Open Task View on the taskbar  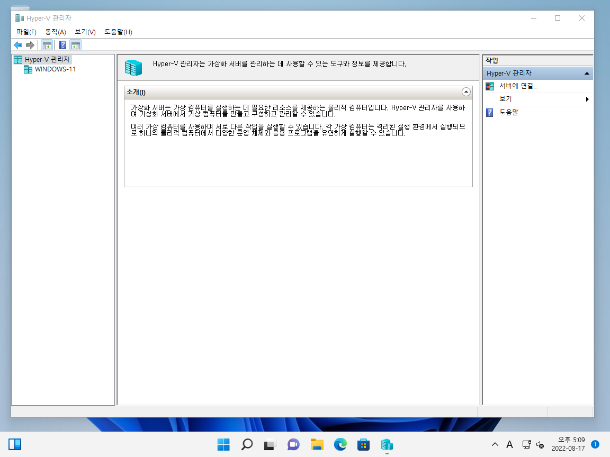tap(270, 444)
